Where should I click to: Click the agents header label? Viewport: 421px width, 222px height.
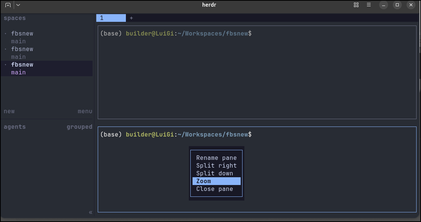15,127
